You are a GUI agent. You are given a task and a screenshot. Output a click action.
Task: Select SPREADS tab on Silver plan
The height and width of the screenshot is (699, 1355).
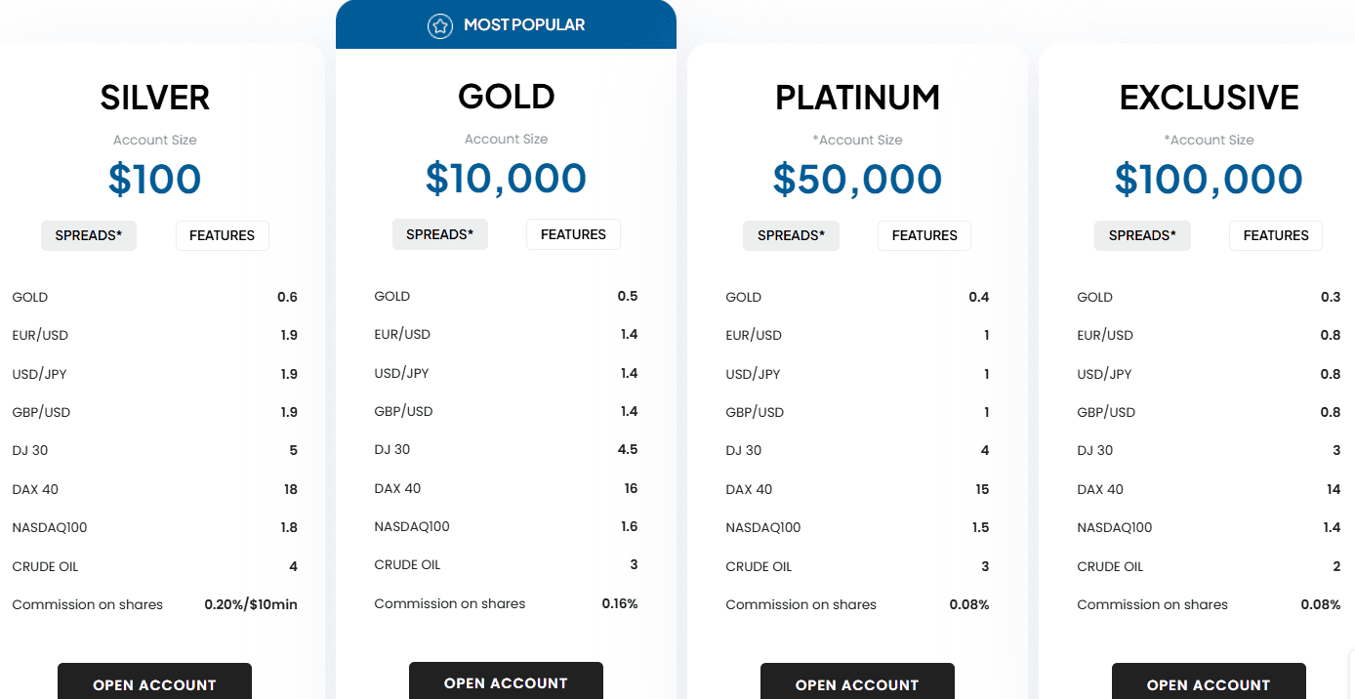88,235
